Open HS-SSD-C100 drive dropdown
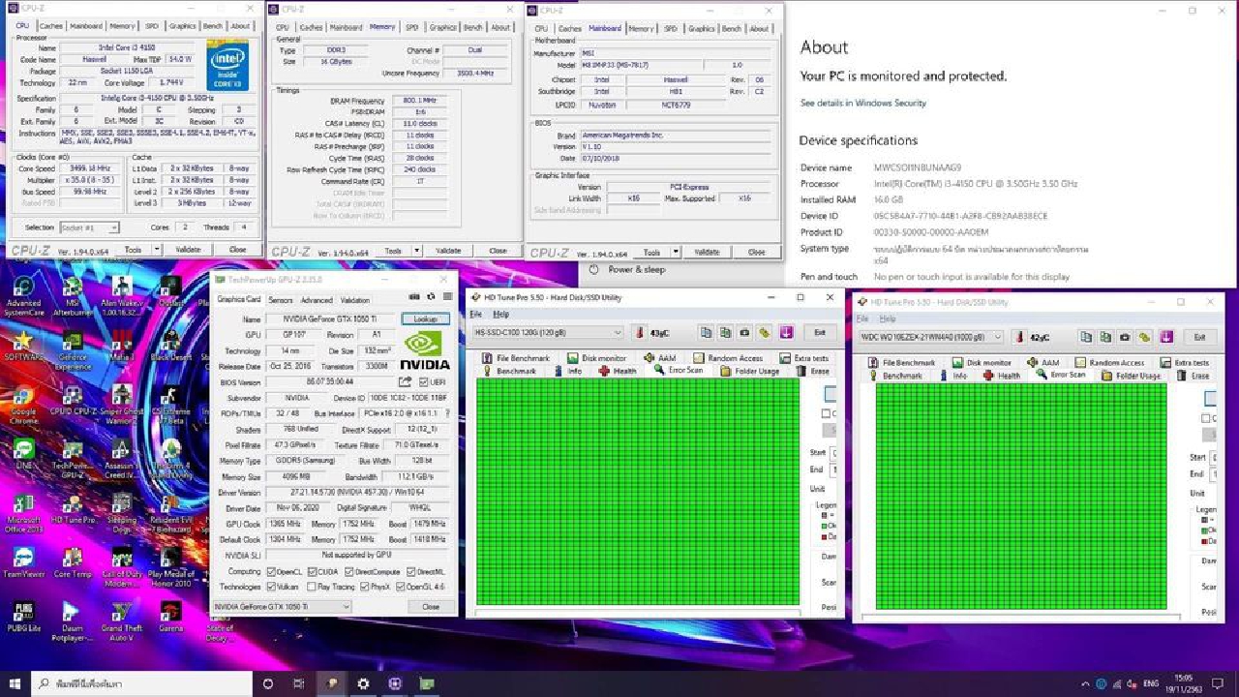 tap(549, 333)
